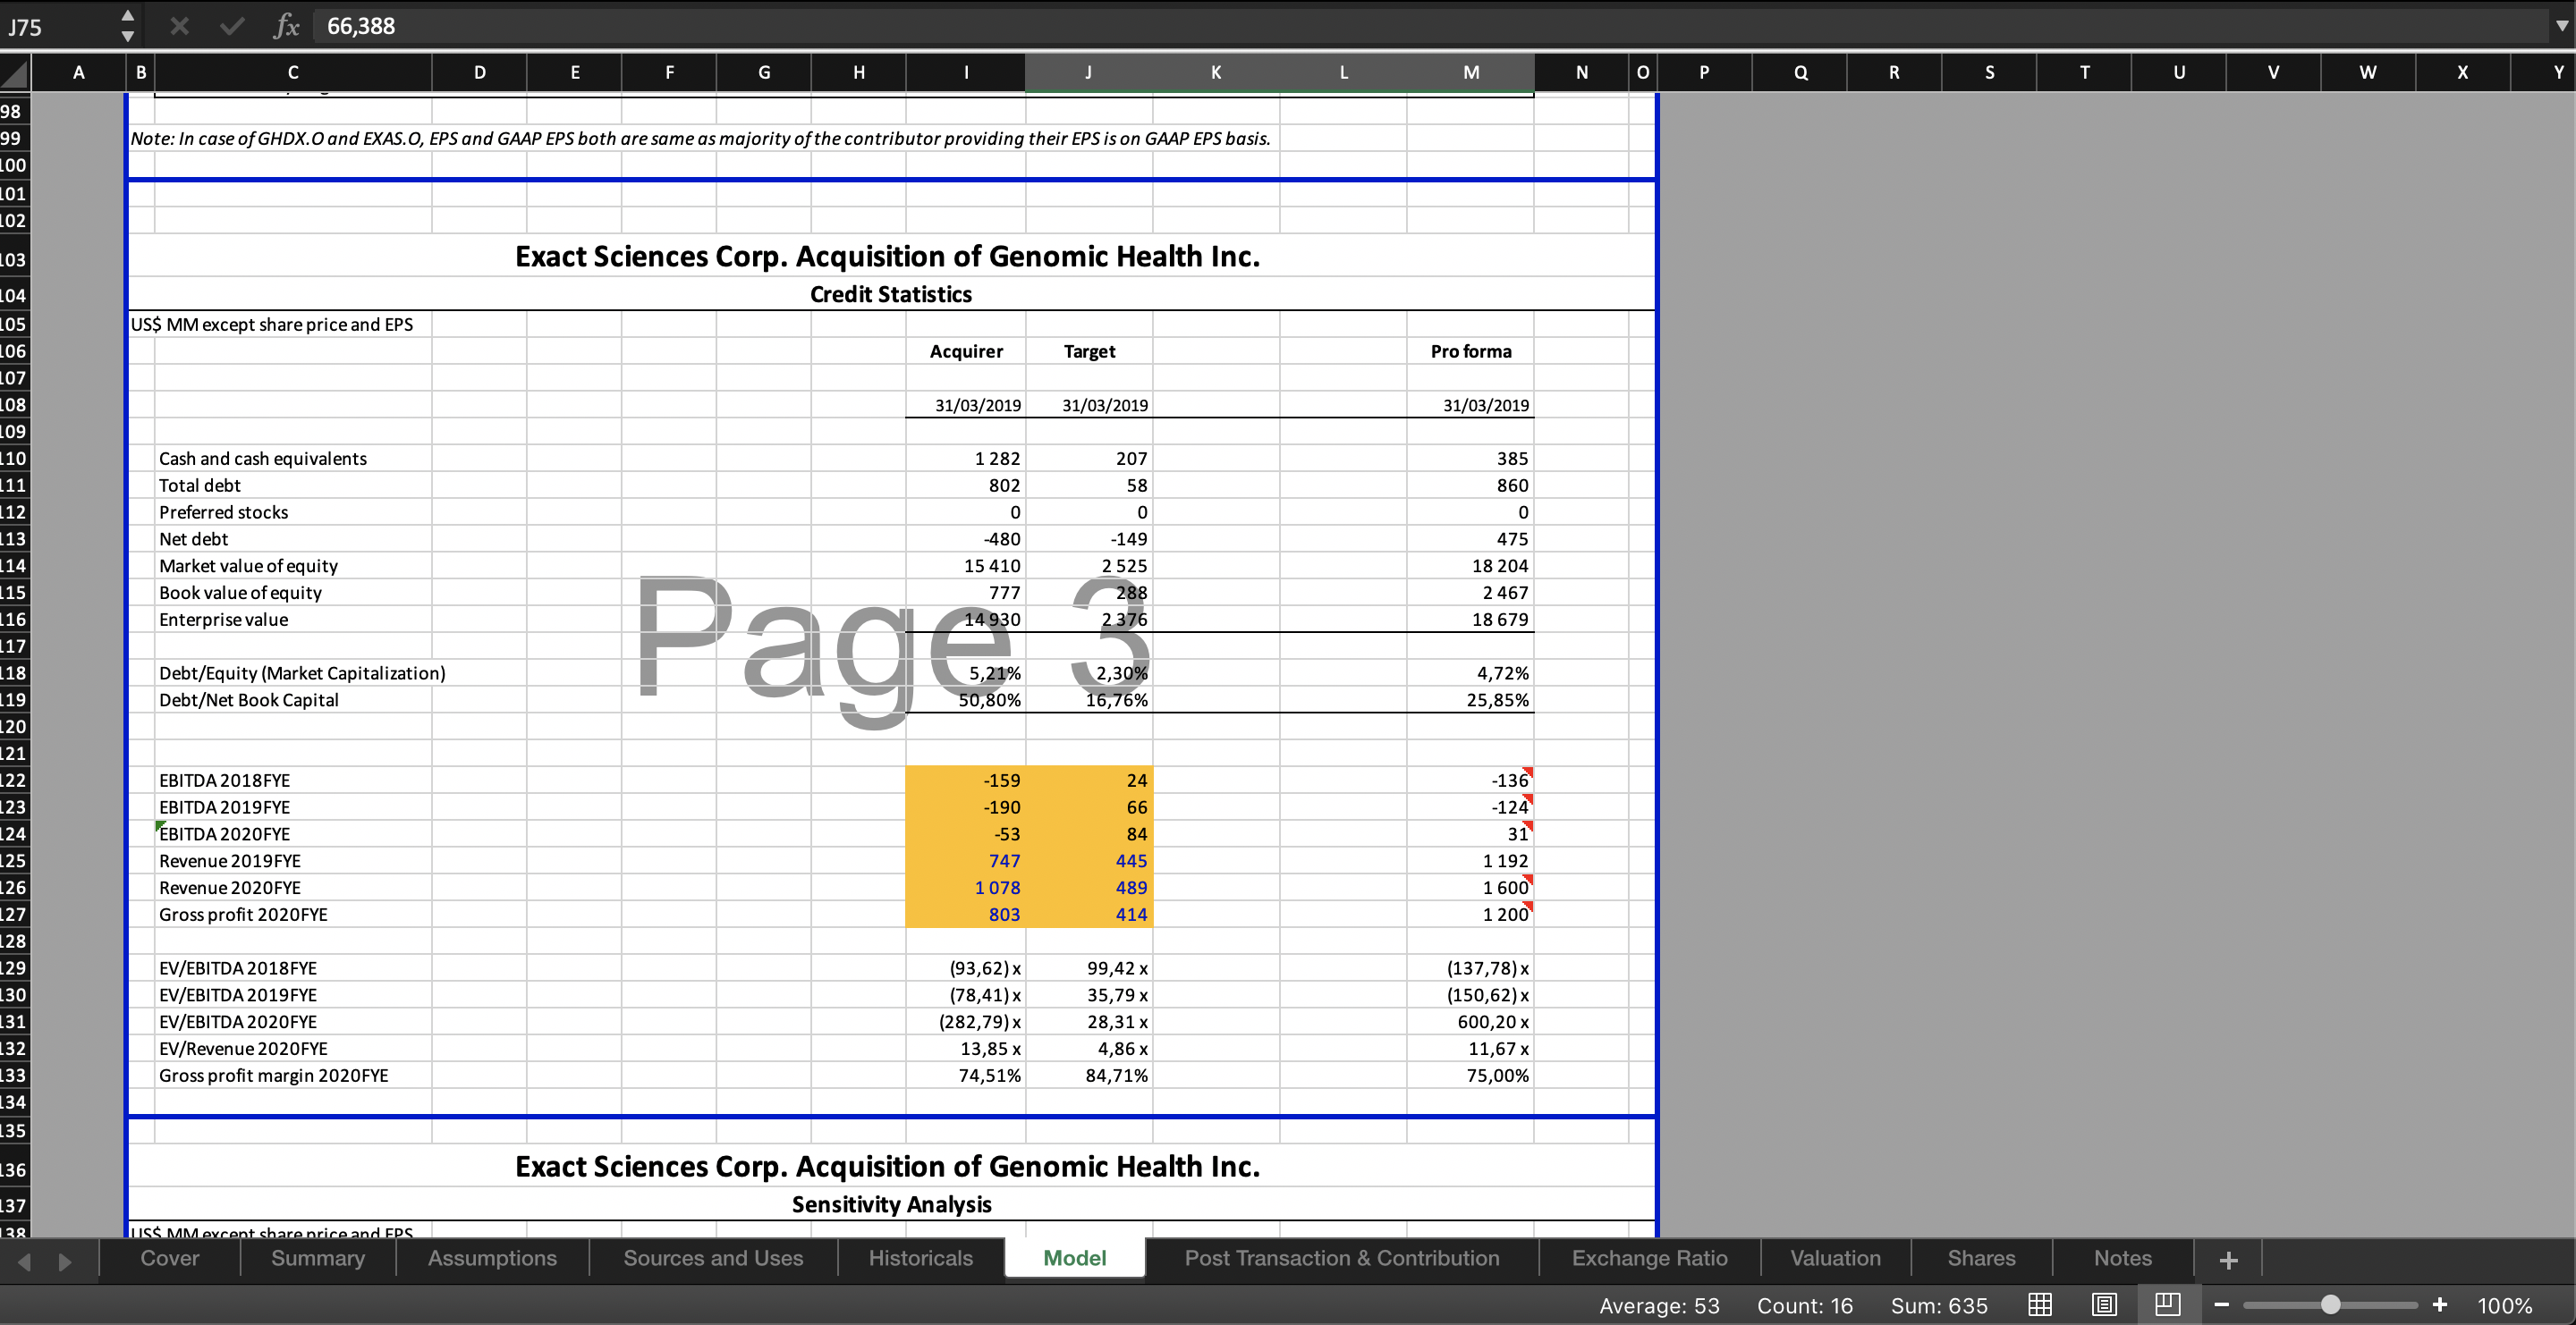Select Debt/Net Book Capital acquirer 50,80%
2576x1325 pixels.
(x=966, y=699)
